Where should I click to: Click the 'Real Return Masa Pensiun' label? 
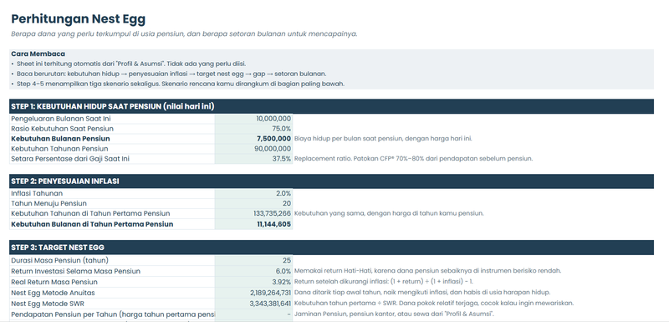[x=54, y=282]
